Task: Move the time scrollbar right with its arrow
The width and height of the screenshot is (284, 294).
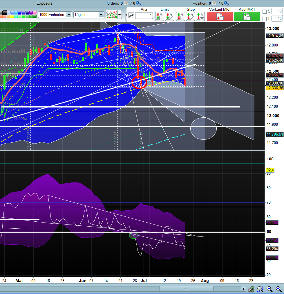Action: click(243, 289)
